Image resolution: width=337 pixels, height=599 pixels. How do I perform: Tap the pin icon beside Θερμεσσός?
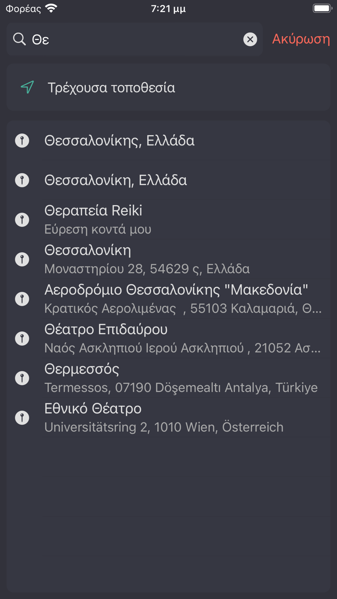click(22, 378)
